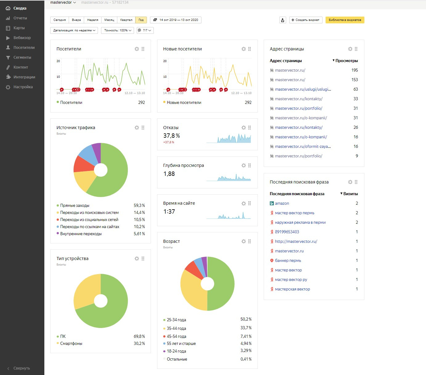Image resolution: width=426 pixels, height=375 pixels.
Task: Open the Отчеты menu item
Action: pos(20,18)
